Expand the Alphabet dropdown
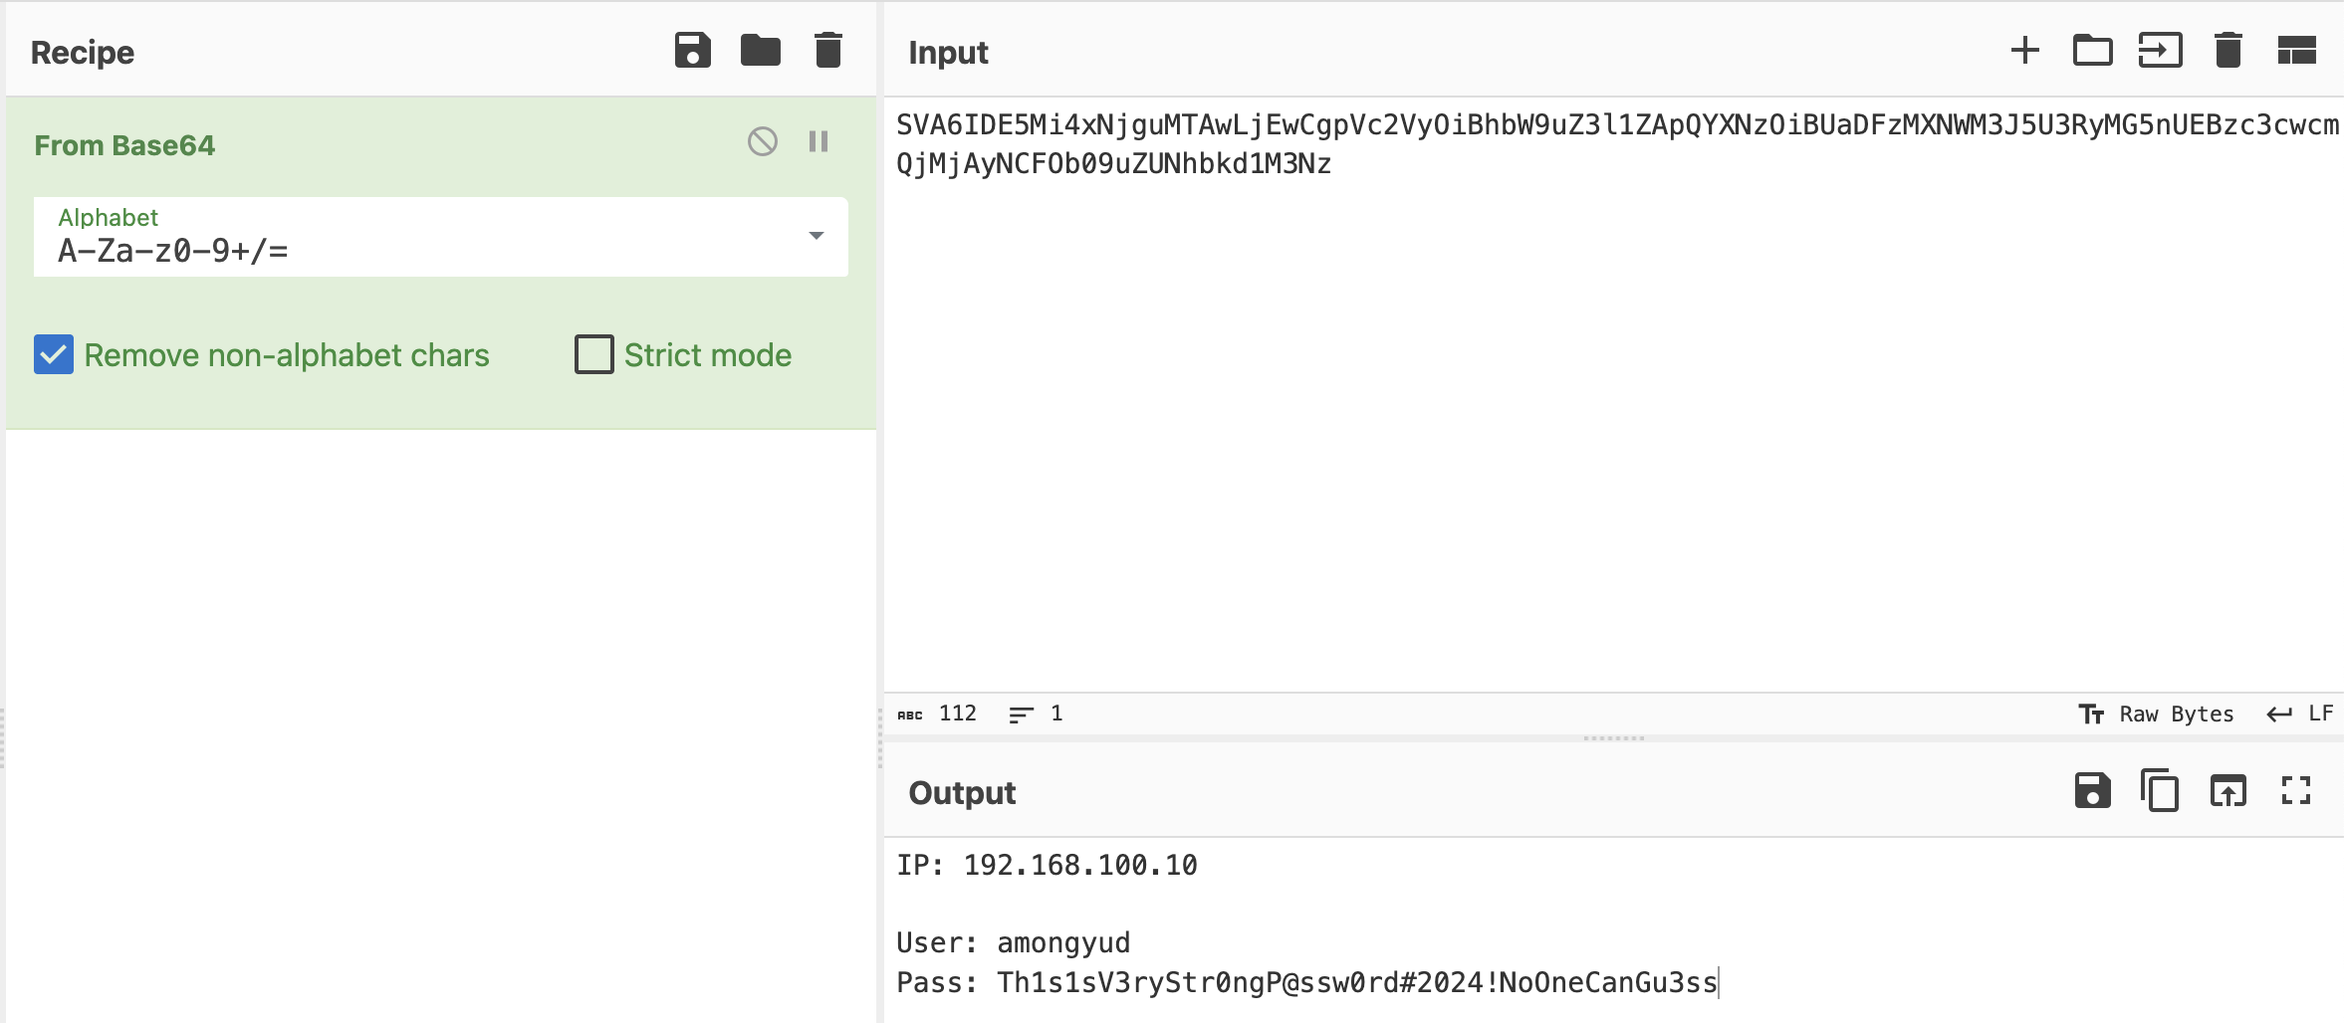Image resolution: width=2344 pixels, height=1023 pixels. 816,237
